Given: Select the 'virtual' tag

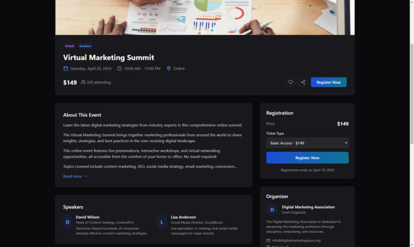Looking at the screenshot, I should tap(70, 46).
